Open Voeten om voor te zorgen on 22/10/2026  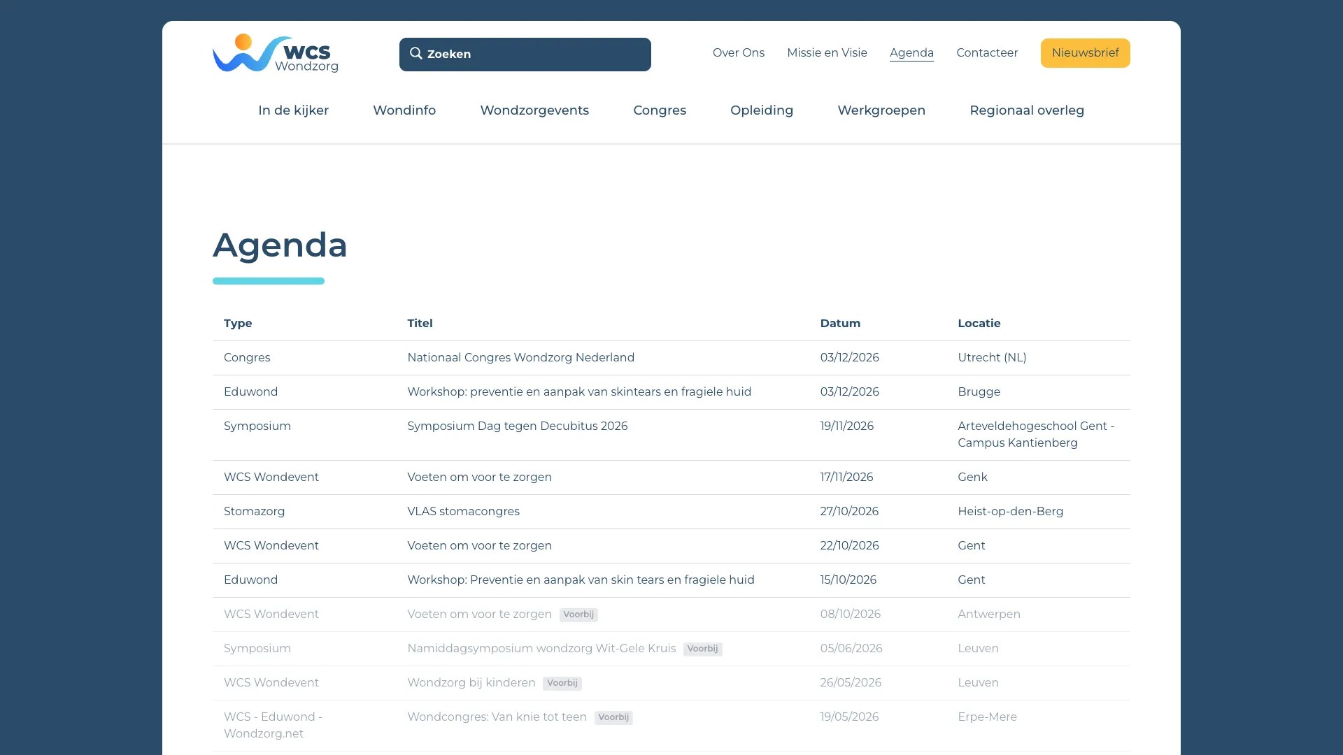coord(479,546)
